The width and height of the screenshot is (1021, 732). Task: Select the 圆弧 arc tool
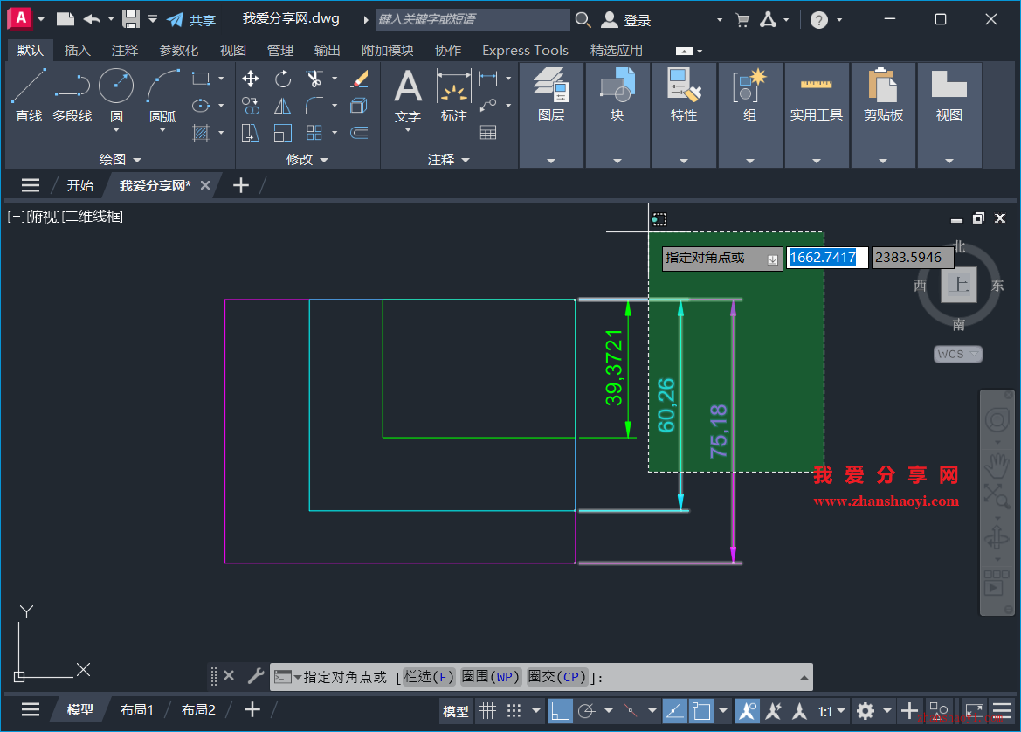(x=162, y=95)
